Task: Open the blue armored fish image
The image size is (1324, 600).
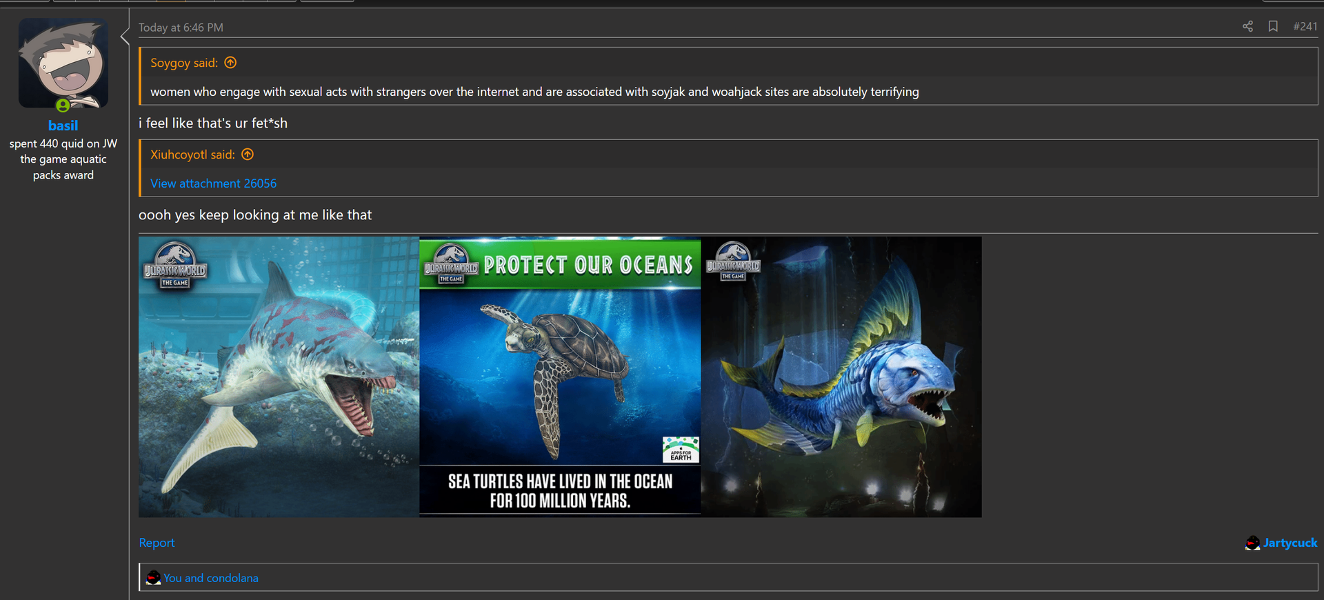Action: [x=841, y=377]
